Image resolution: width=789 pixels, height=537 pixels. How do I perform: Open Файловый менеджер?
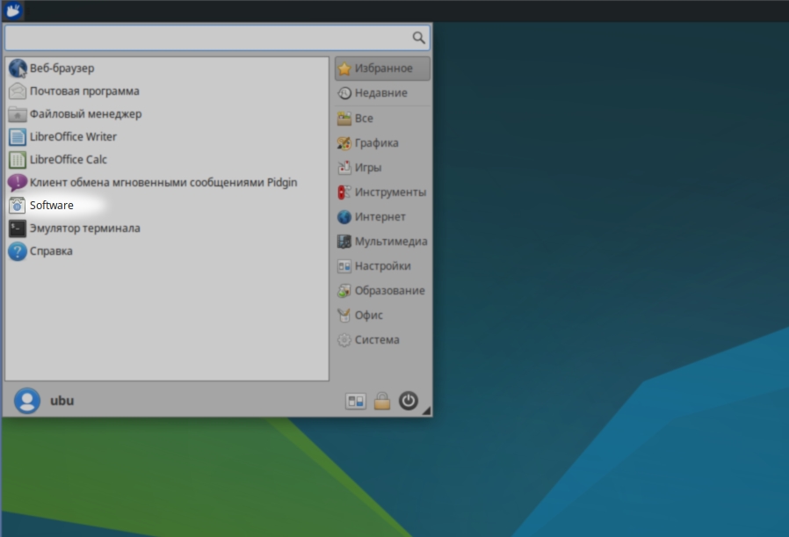[167, 113]
